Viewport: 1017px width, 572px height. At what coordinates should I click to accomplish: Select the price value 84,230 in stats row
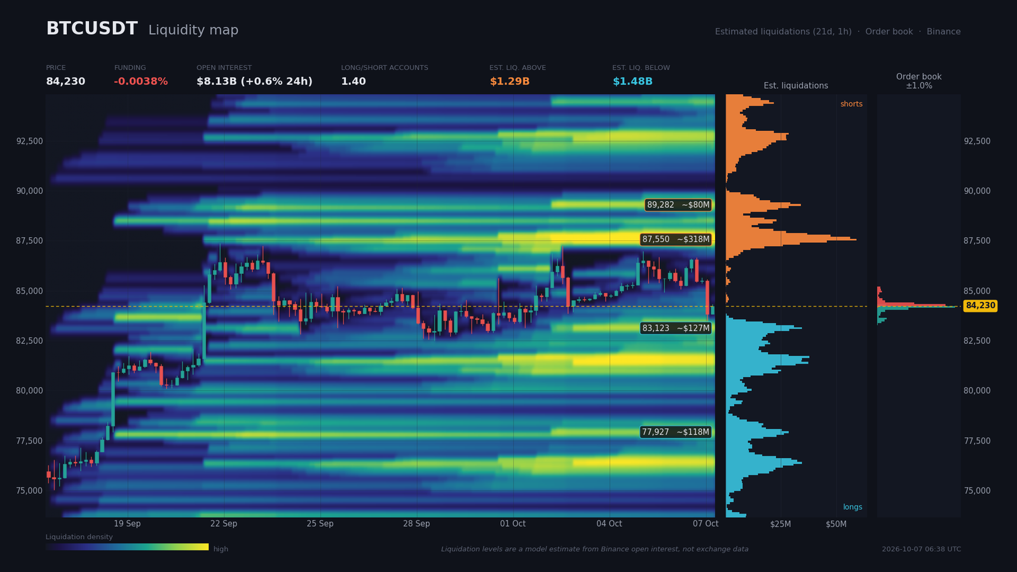[65, 81]
